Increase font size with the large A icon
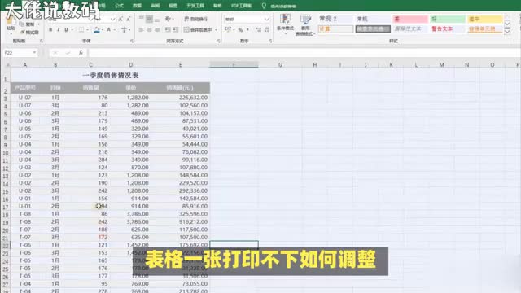 pyautogui.click(x=120, y=20)
